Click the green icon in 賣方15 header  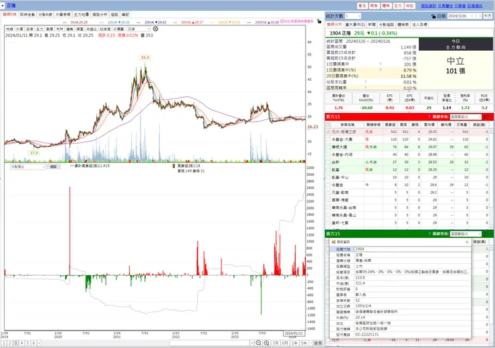tap(486, 234)
